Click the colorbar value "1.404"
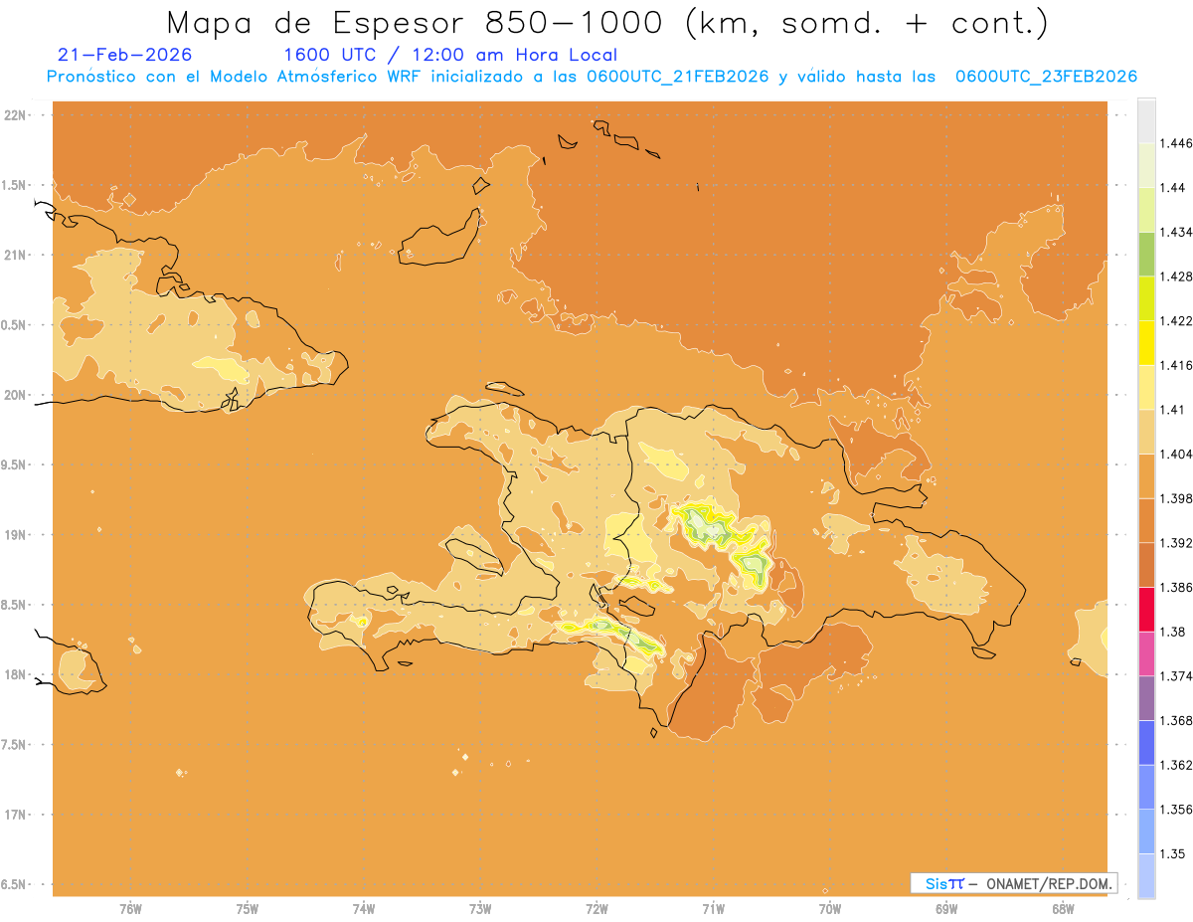 pyautogui.click(x=1176, y=455)
